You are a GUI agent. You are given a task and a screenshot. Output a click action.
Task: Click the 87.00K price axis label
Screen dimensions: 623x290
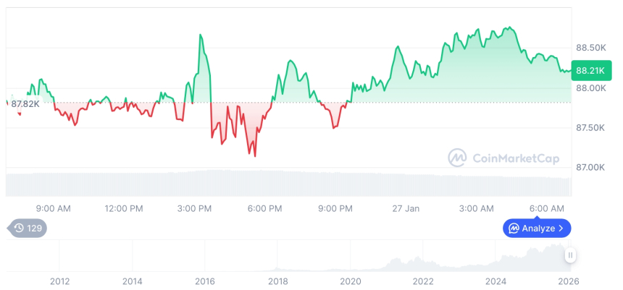pos(590,168)
